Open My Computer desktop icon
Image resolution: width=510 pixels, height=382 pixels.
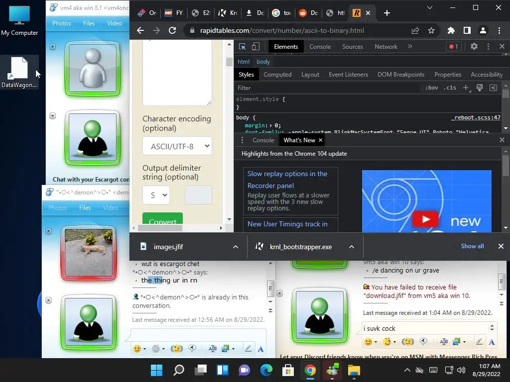pos(19,20)
